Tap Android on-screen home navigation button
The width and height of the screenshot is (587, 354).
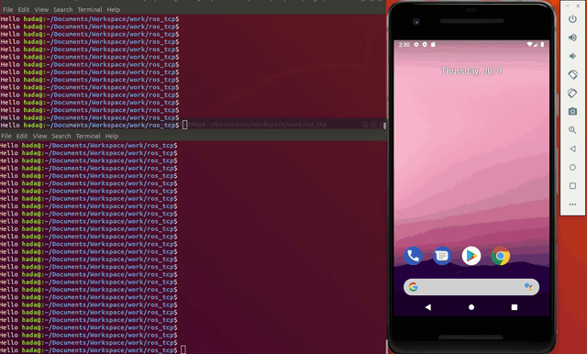(471, 307)
